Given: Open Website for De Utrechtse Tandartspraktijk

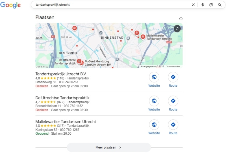Looking at the screenshot, I should coord(154,103).
